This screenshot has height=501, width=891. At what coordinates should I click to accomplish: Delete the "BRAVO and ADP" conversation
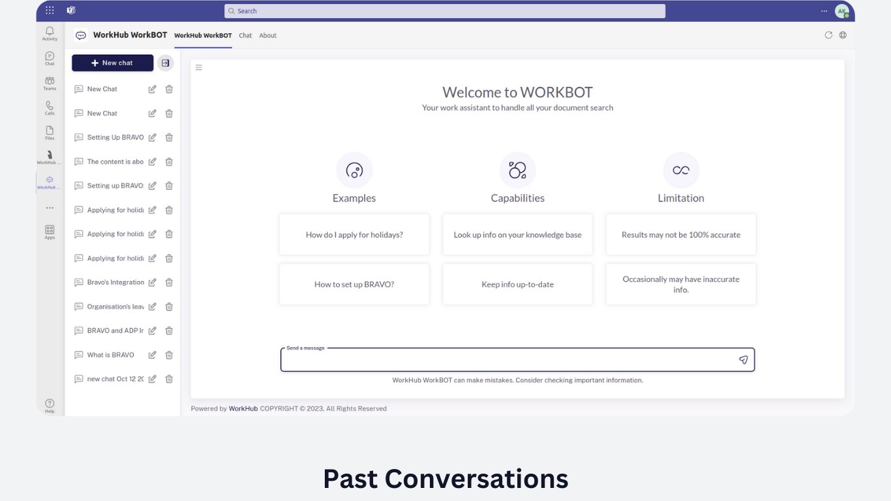169,331
